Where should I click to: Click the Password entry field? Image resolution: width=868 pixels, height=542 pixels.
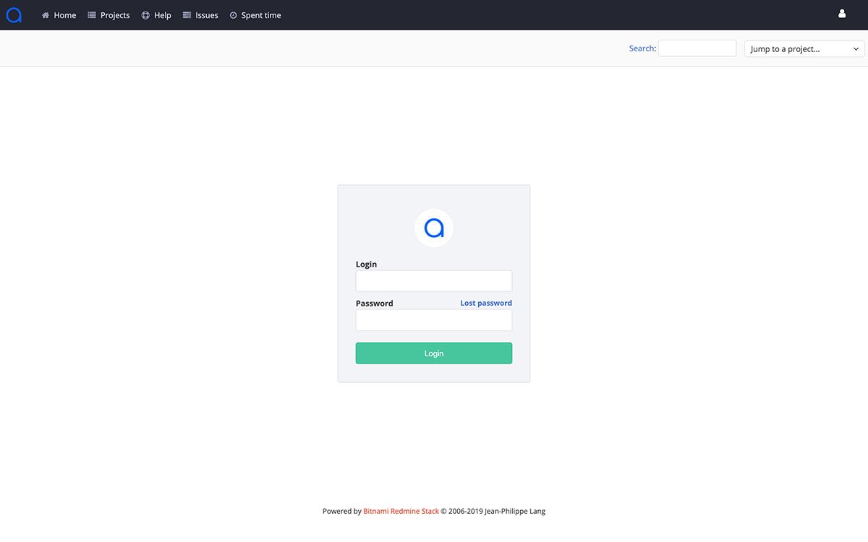click(x=433, y=319)
